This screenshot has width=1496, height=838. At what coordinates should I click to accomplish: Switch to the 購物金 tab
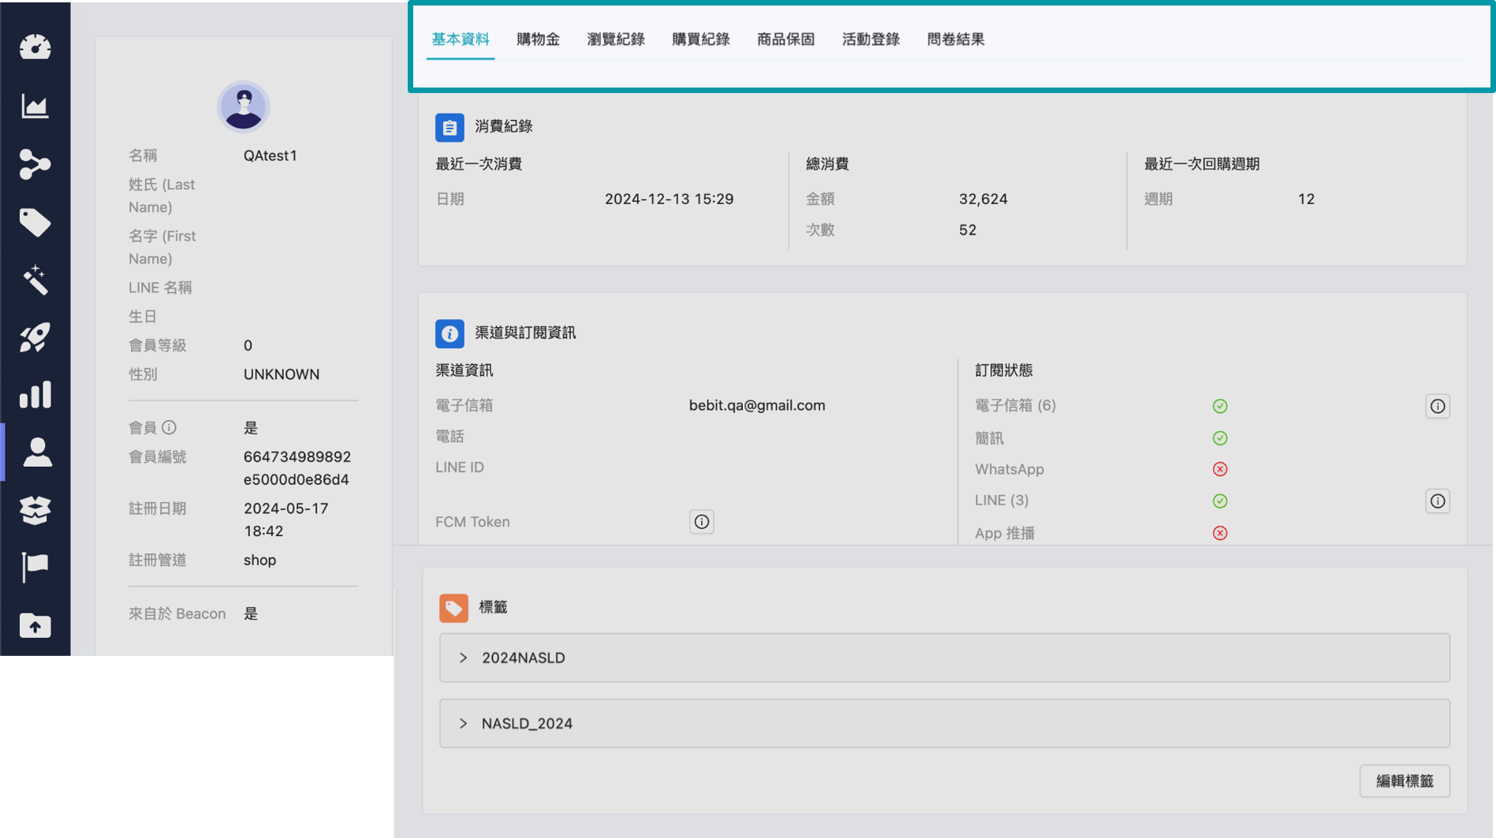[538, 39]
